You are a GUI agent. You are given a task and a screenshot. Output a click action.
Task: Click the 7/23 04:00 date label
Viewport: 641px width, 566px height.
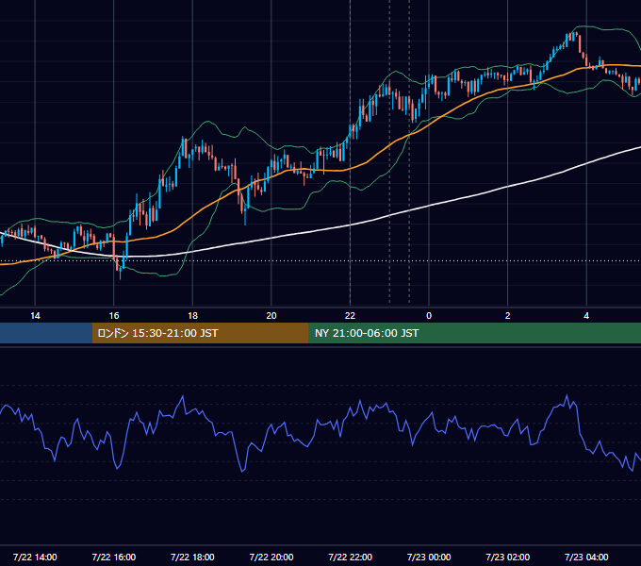586,557
